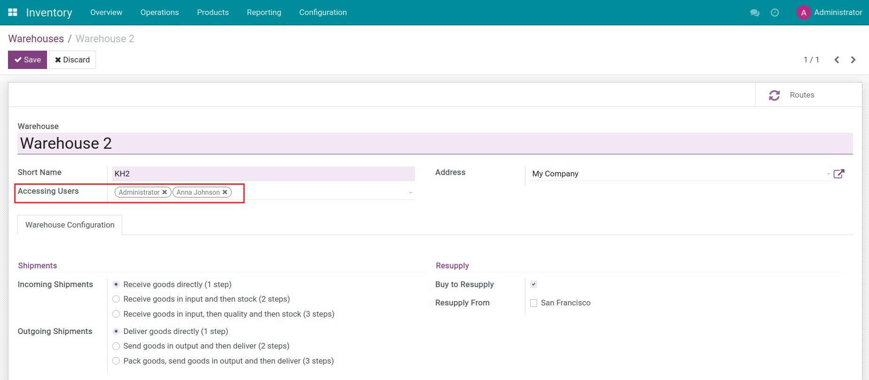Viewport: 869px width, 380px height.
Task: Go to next record arrow
Action: [x=853, y=60]
